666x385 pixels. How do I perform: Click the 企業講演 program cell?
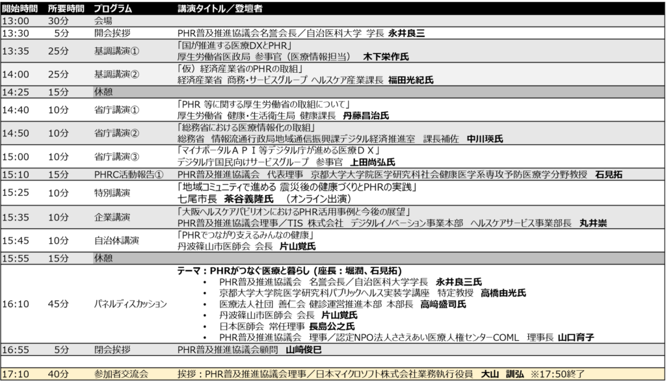coord(113,217)
